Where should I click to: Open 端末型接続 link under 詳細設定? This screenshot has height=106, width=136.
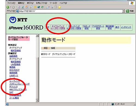click(16, 62)
